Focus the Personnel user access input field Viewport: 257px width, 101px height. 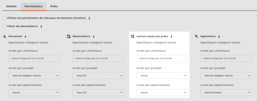34,59
